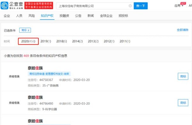Click the 商标类型 35-广告销售 text
The image size is (192, 125).
[43, 86]
